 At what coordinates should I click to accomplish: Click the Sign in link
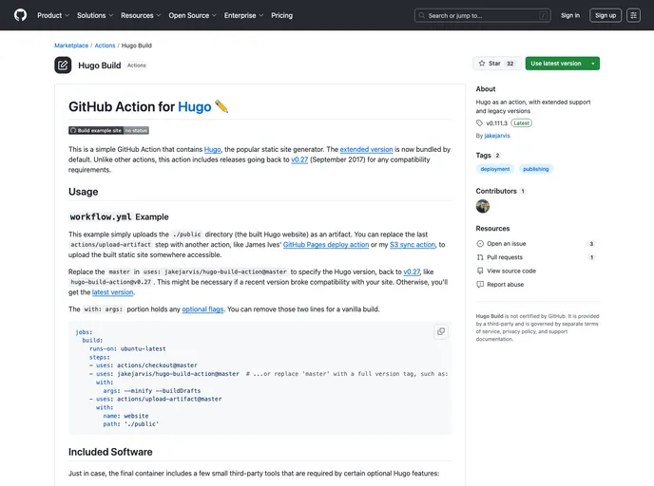pos(569,15)
